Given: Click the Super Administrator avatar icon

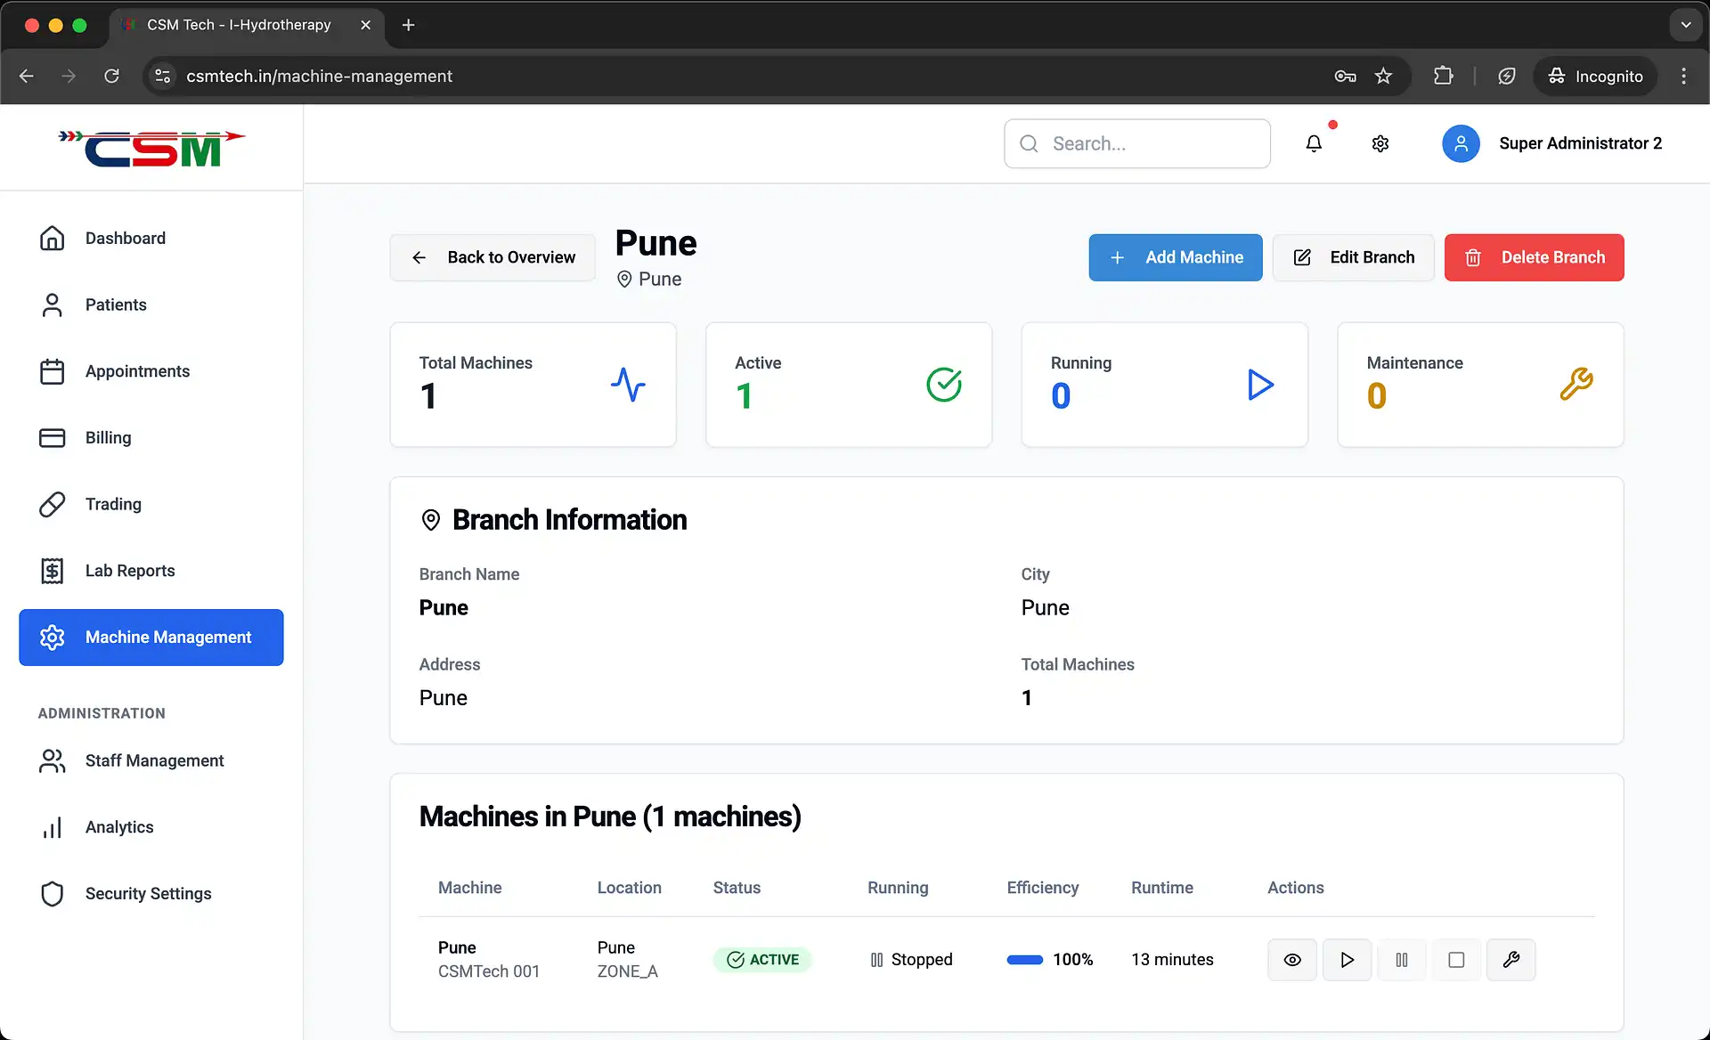Looking at the screenshot, I should [x=1461, y=143].
